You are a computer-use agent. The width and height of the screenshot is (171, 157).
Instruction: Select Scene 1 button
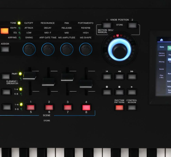[x=30, y=108]
